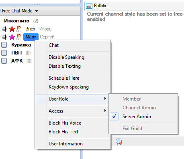Image resolution: width=184 pixels, height=159 pixels.
Task: Select the Channel Admin role option
Action: (143, 108)
